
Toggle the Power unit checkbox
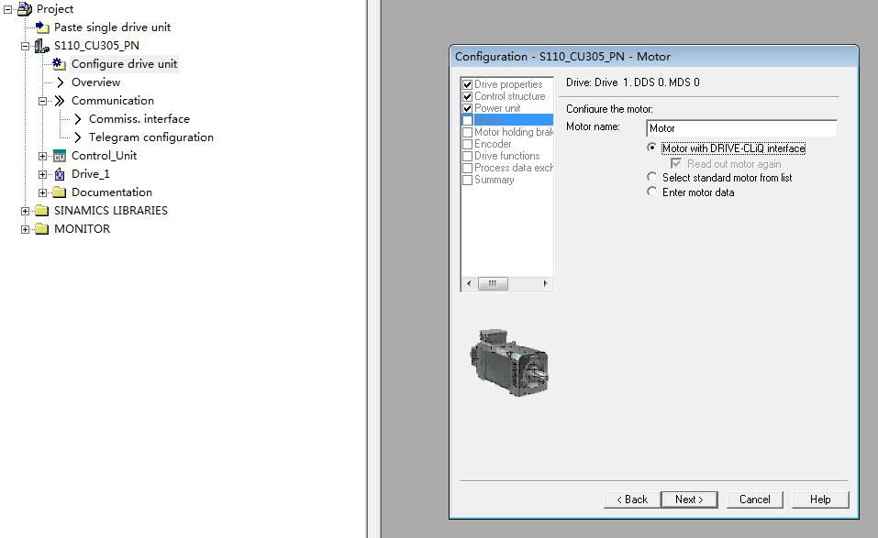pos(468,108)
